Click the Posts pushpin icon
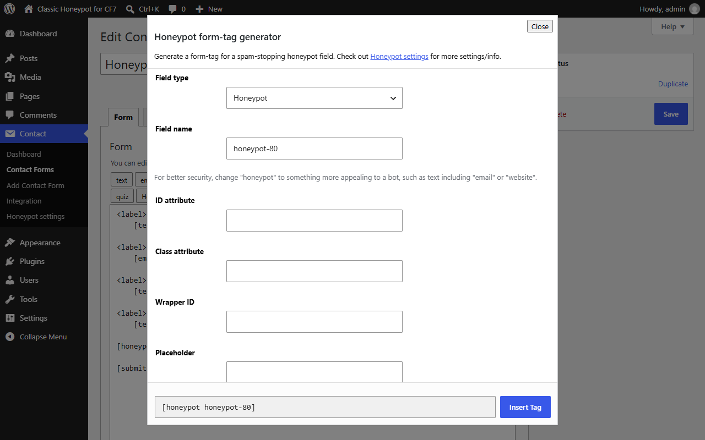Screen dimensions: 705x440 10,58
